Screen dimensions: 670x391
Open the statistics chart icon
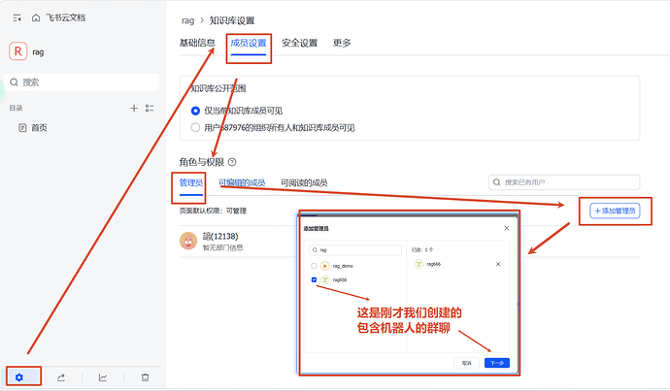(x=103, y=377)
